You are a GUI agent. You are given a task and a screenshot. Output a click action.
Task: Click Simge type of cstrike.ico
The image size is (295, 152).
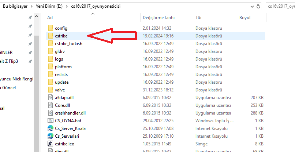(202, 144)
